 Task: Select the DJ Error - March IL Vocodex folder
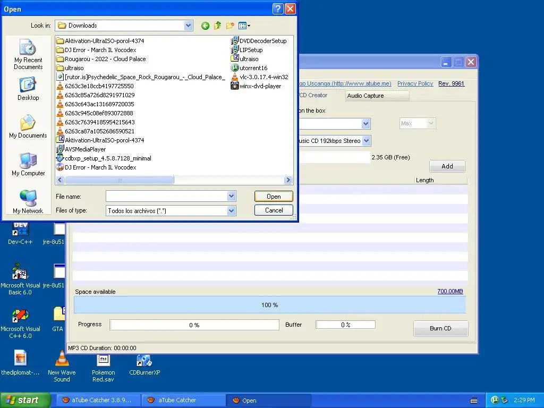(x=97, y=50)
